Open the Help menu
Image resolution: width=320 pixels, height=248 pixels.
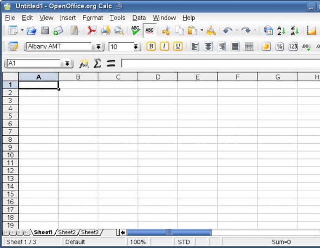click(x=189, y=18)
